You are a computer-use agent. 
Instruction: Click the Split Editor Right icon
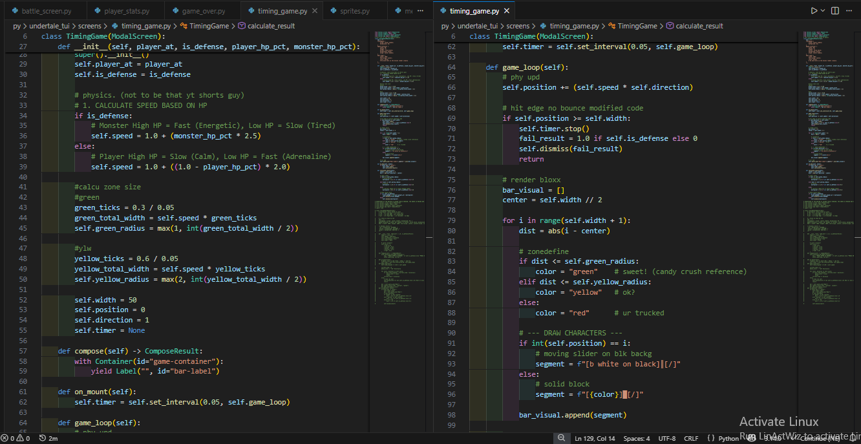(835, 11)
